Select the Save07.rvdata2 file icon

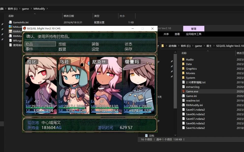pyautogui.click(x=183, y=119)
